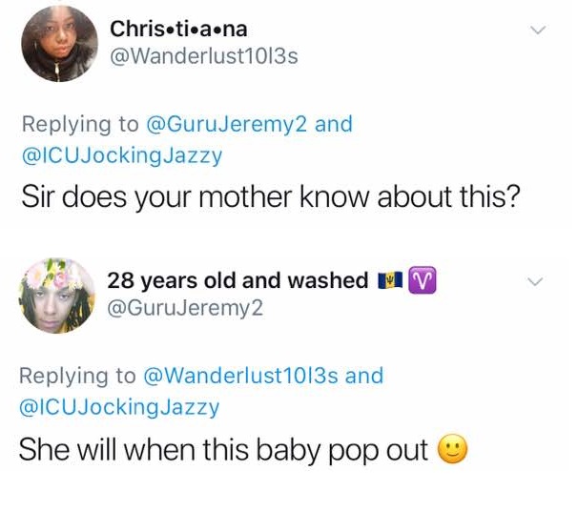Screen dimensions: 578x532
Task: Click the Chris•ti•a•na display name
Action: tap(178, 29)
